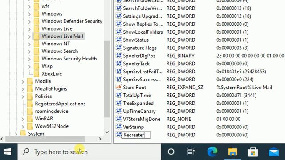Click the SpoolerDlgPos binary value icon
Viewport: 285px width, 160px height.
[x=119, y=56]
